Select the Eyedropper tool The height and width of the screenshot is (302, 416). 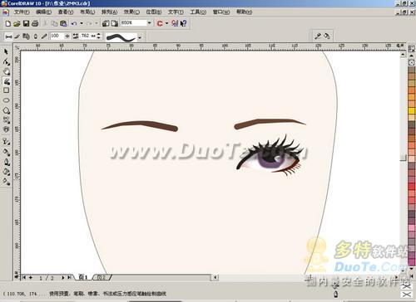pyautogui.click(x=7, y=152)
